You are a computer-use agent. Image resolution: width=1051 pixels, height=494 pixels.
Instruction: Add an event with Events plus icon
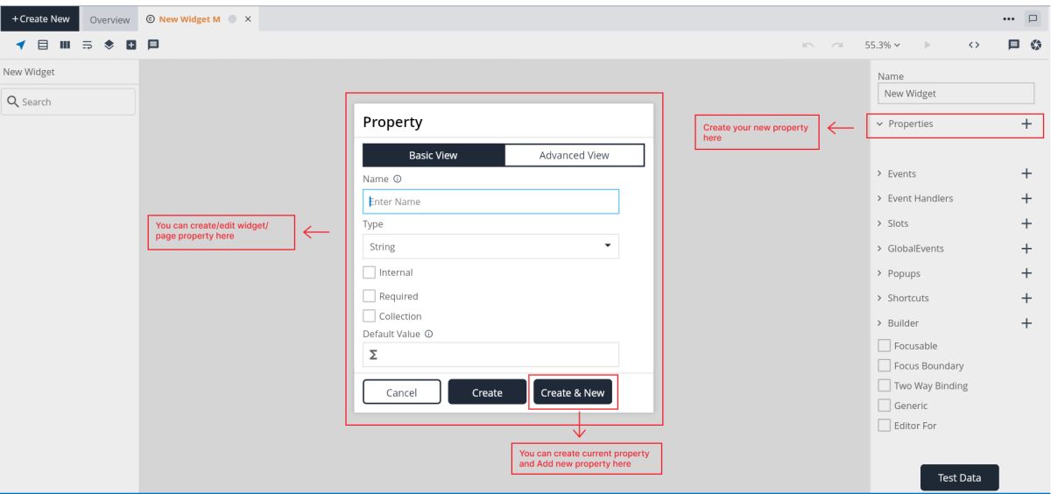[x=1026, y=173]
